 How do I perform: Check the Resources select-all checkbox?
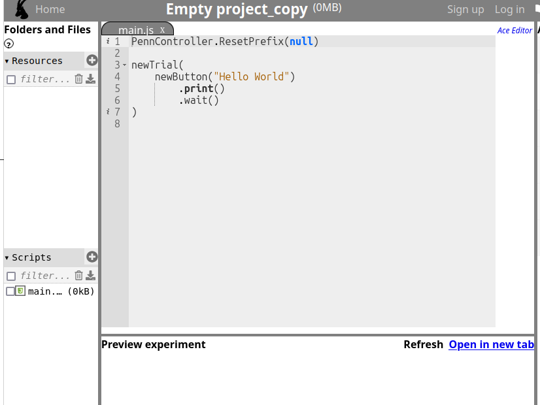tap(11, 80)
